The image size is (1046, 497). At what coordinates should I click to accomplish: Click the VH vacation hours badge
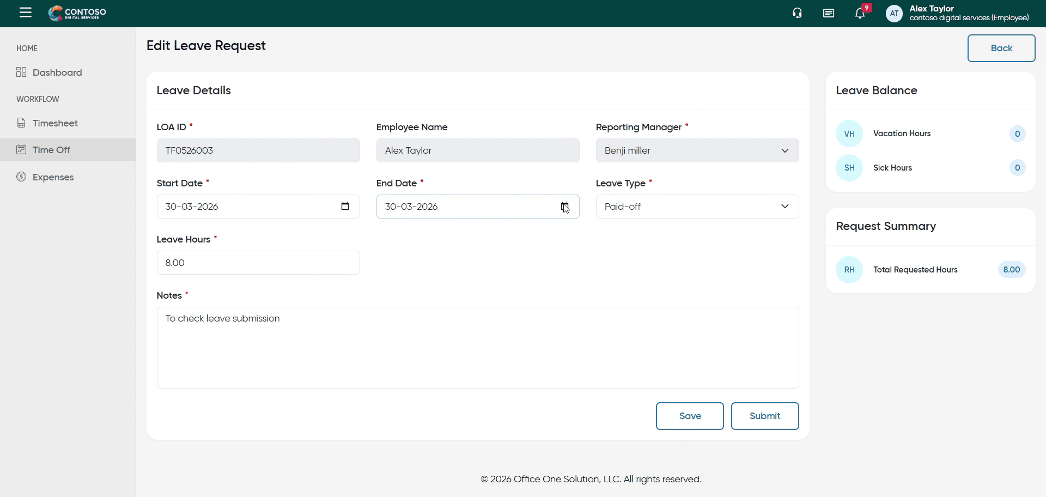tap(849, 134)
